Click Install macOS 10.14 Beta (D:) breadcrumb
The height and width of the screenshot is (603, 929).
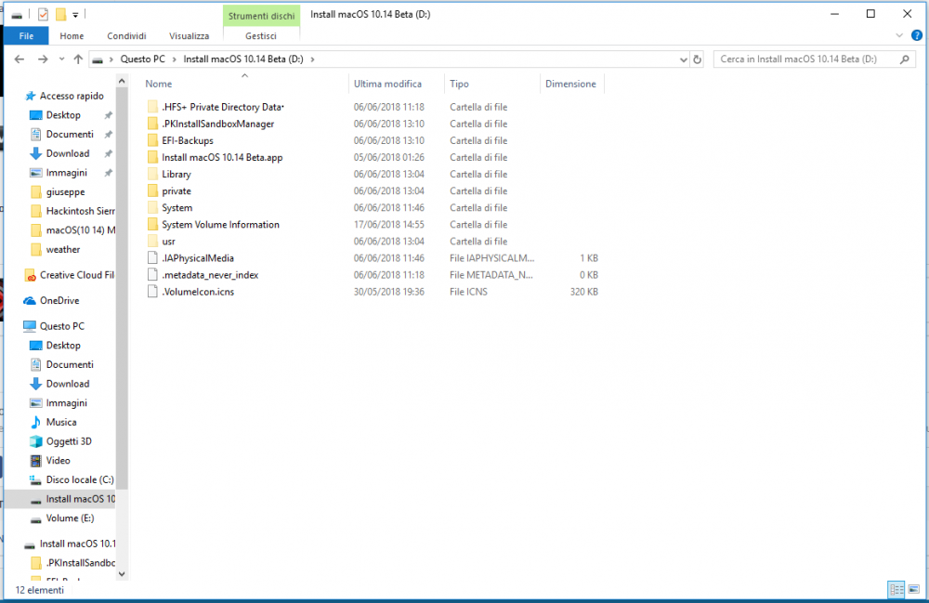click(242, 59)
